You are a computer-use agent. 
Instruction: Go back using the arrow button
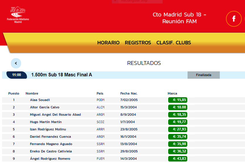(16, 63)
